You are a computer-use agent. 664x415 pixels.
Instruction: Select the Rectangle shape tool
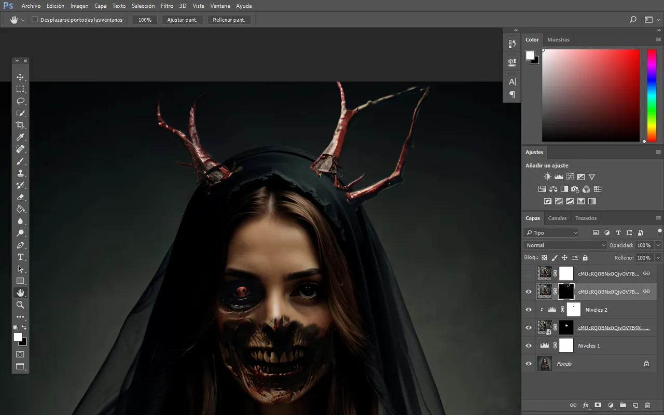(20, 281)
